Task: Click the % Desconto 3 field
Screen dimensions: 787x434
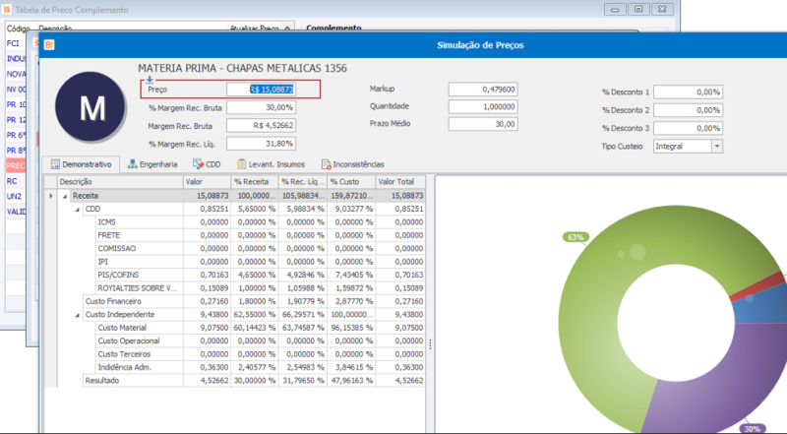Action: pos(688,128)
